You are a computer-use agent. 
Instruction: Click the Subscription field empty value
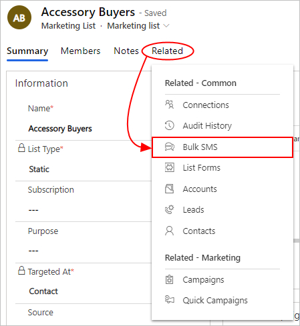[x=33, y=210]
